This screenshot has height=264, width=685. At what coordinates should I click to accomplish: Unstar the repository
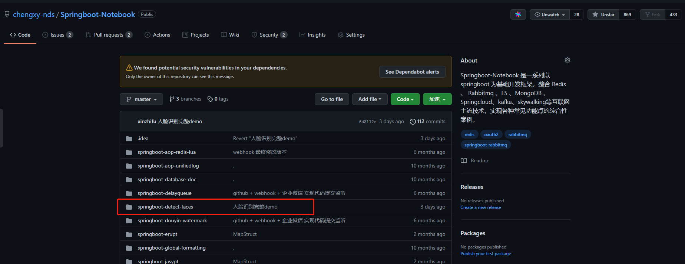click(603, 14)
